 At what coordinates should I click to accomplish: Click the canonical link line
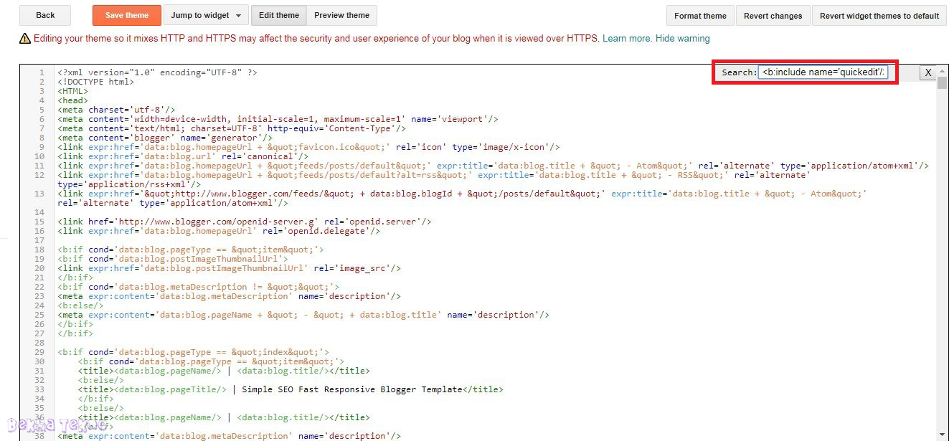tap(183, 156)
